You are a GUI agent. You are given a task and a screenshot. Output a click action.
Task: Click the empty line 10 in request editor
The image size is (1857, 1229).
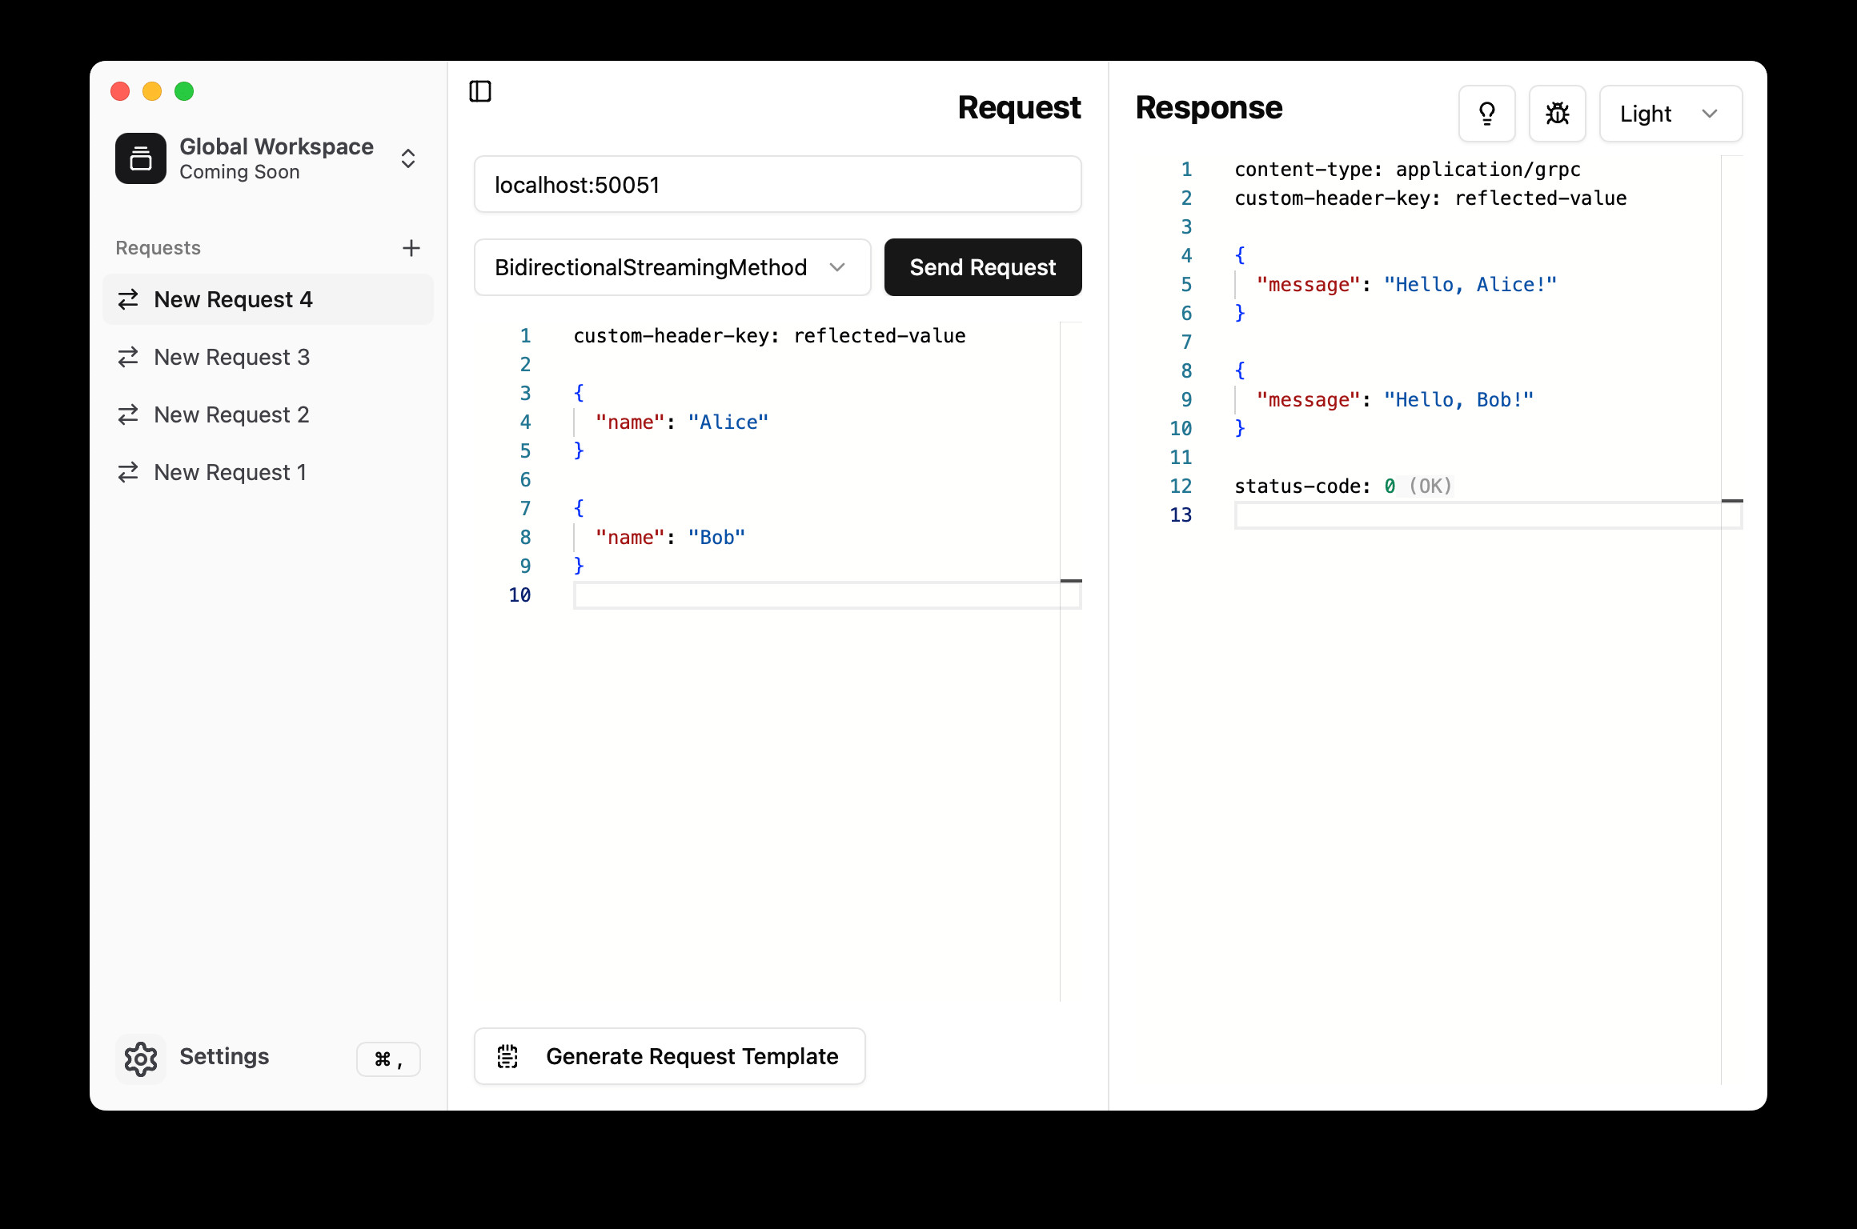tap(816, 595)
